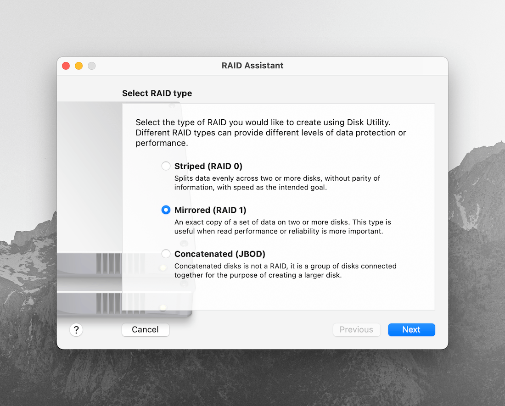The height and width of the screenshot is (406, 505).
Task: Click the "Mirrored (RAID 1)" label text
Action: (210, 210)
